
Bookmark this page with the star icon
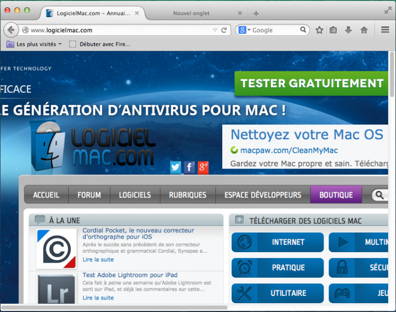(x=319, y=30)
